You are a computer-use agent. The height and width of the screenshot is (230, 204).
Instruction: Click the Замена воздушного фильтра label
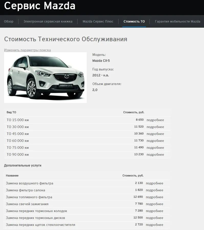29,183
